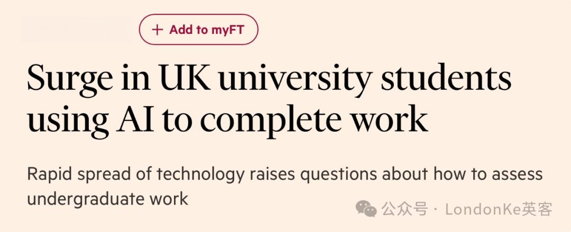The width and height of the screenshot is (571, 232).
Task: Add this topic to myFT
Action: pos(198,30)
